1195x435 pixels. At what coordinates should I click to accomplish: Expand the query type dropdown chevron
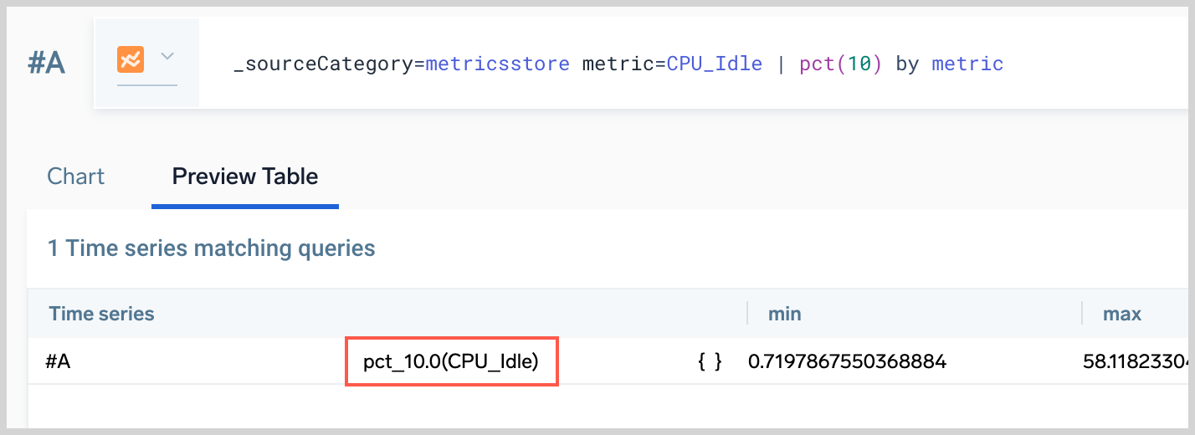tap(167, 57)
